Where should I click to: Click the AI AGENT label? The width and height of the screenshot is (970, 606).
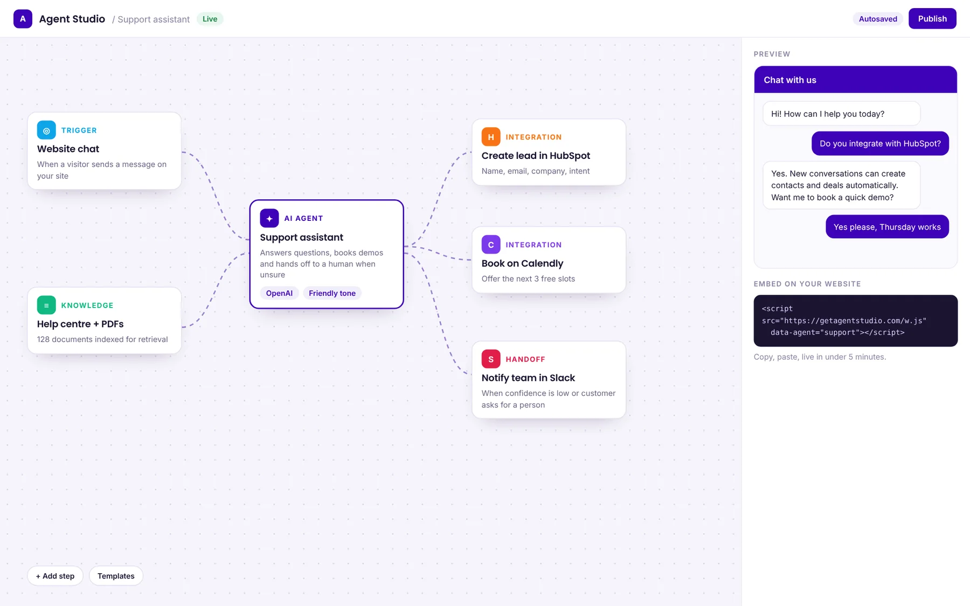[303, 218]
